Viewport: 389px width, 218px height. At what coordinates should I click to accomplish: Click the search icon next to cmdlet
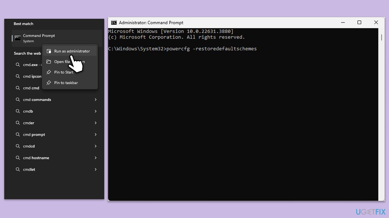point(18,170)
